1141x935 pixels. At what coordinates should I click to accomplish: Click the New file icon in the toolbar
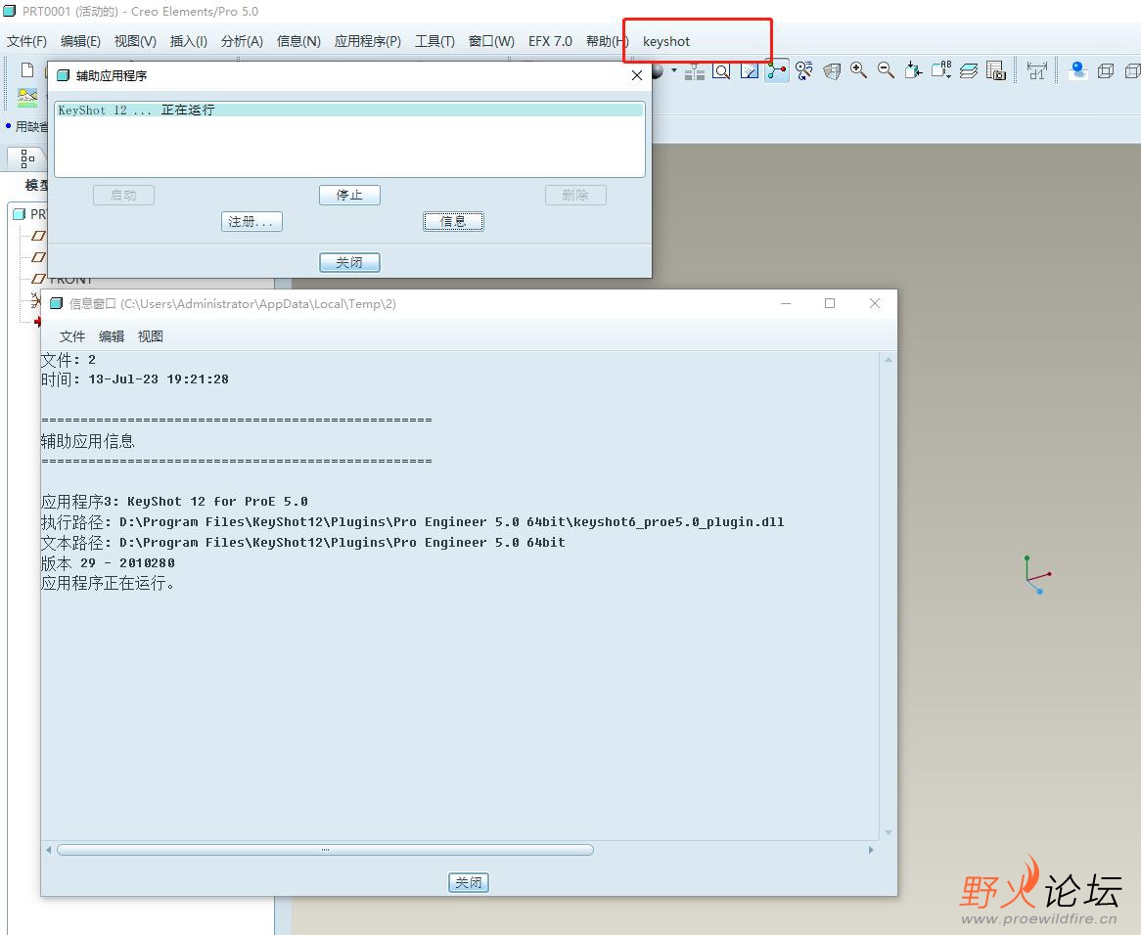pyautogui.click(x=27, y=70)
